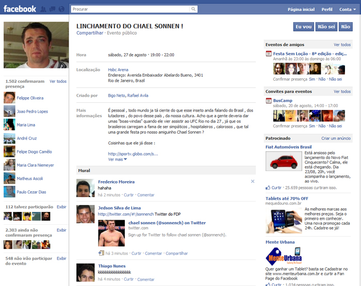Click Exibir next to ainda não confirmaram
361x286 pixels.
coord(61,230)
